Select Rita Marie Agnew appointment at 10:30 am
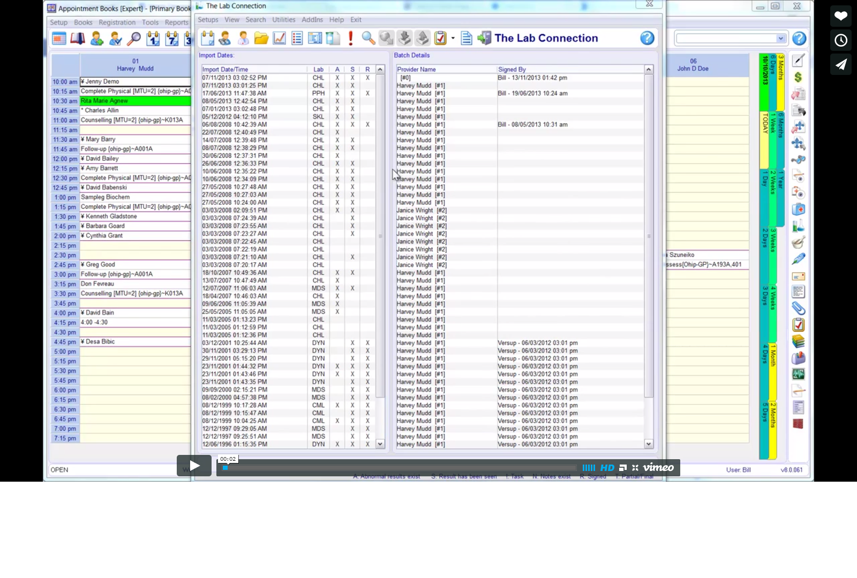 135,101
